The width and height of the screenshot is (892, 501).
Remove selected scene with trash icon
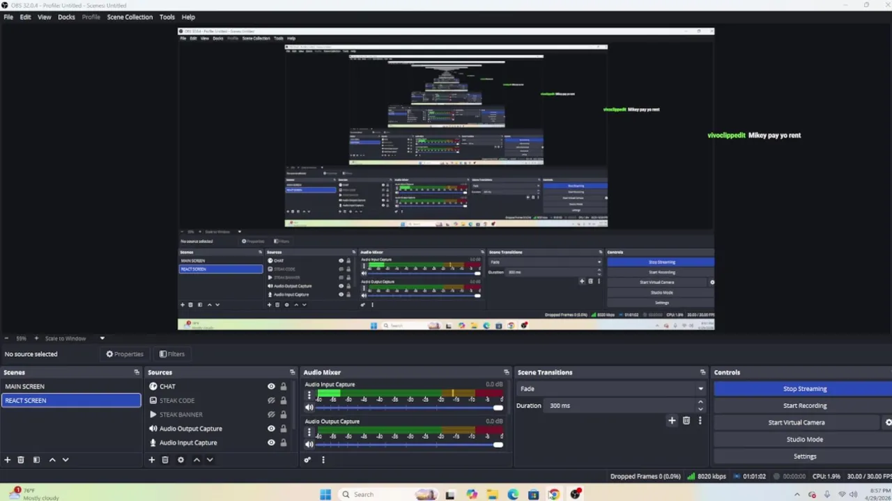tap(20, 459)
